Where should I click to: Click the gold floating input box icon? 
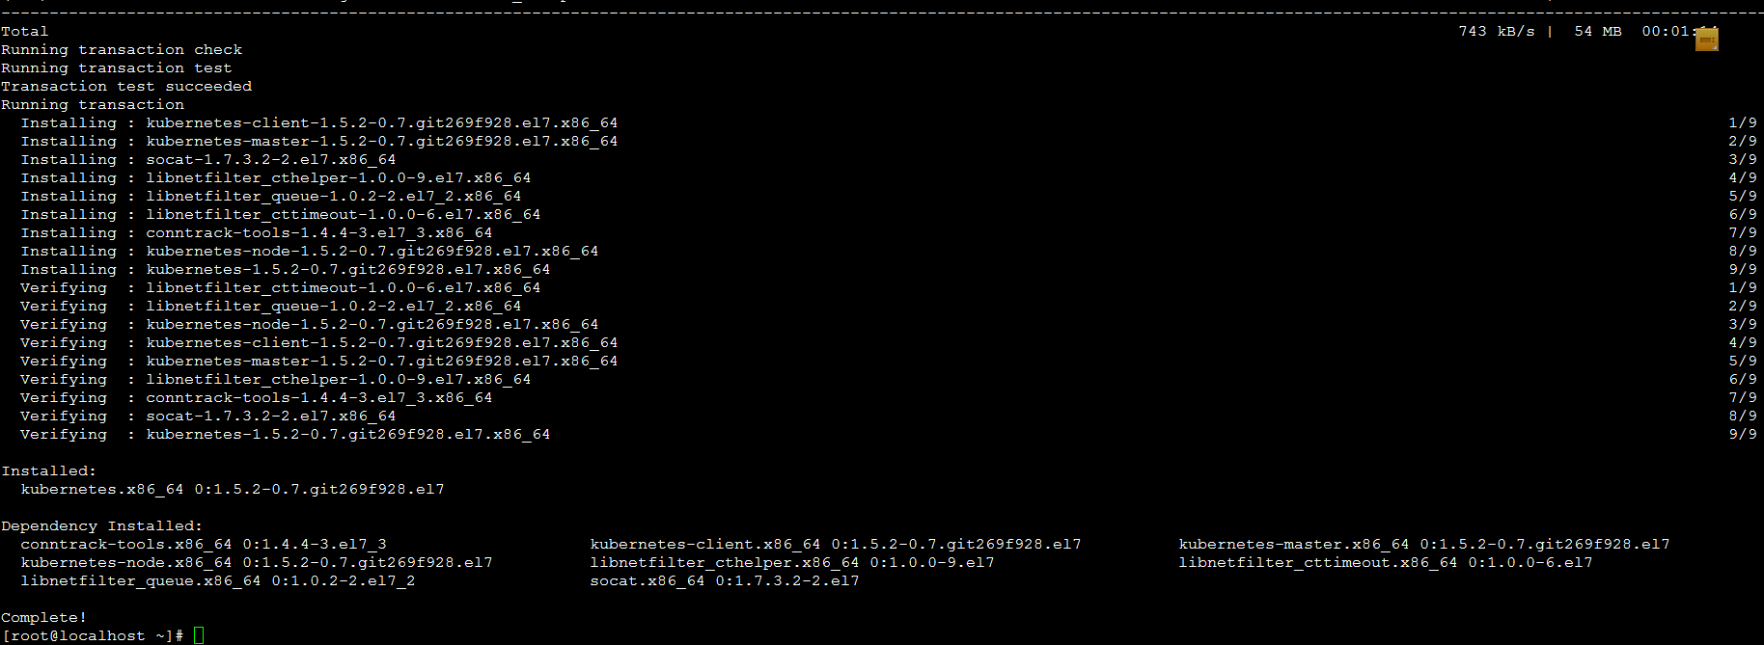pyautogui.click(x=1706, y=40)
